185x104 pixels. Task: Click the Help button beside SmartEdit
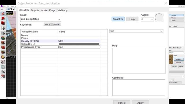[132, 19]
